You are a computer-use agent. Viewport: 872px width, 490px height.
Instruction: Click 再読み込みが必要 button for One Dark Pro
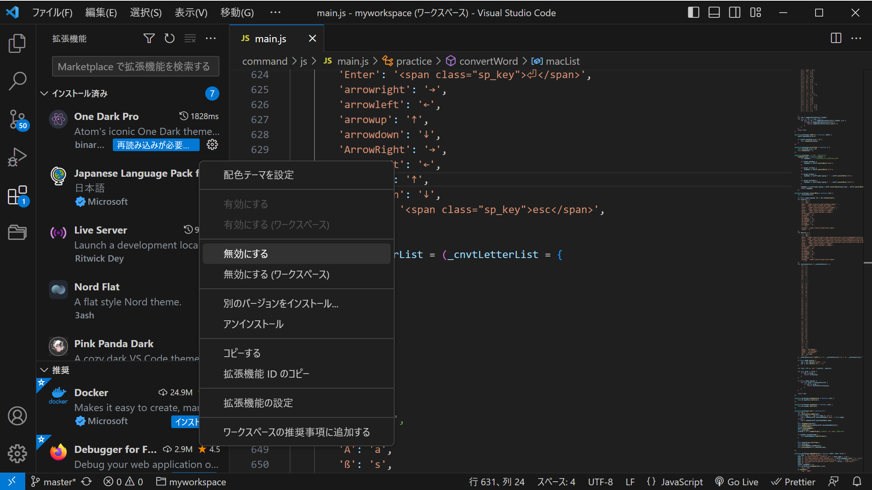click(156, 145)
